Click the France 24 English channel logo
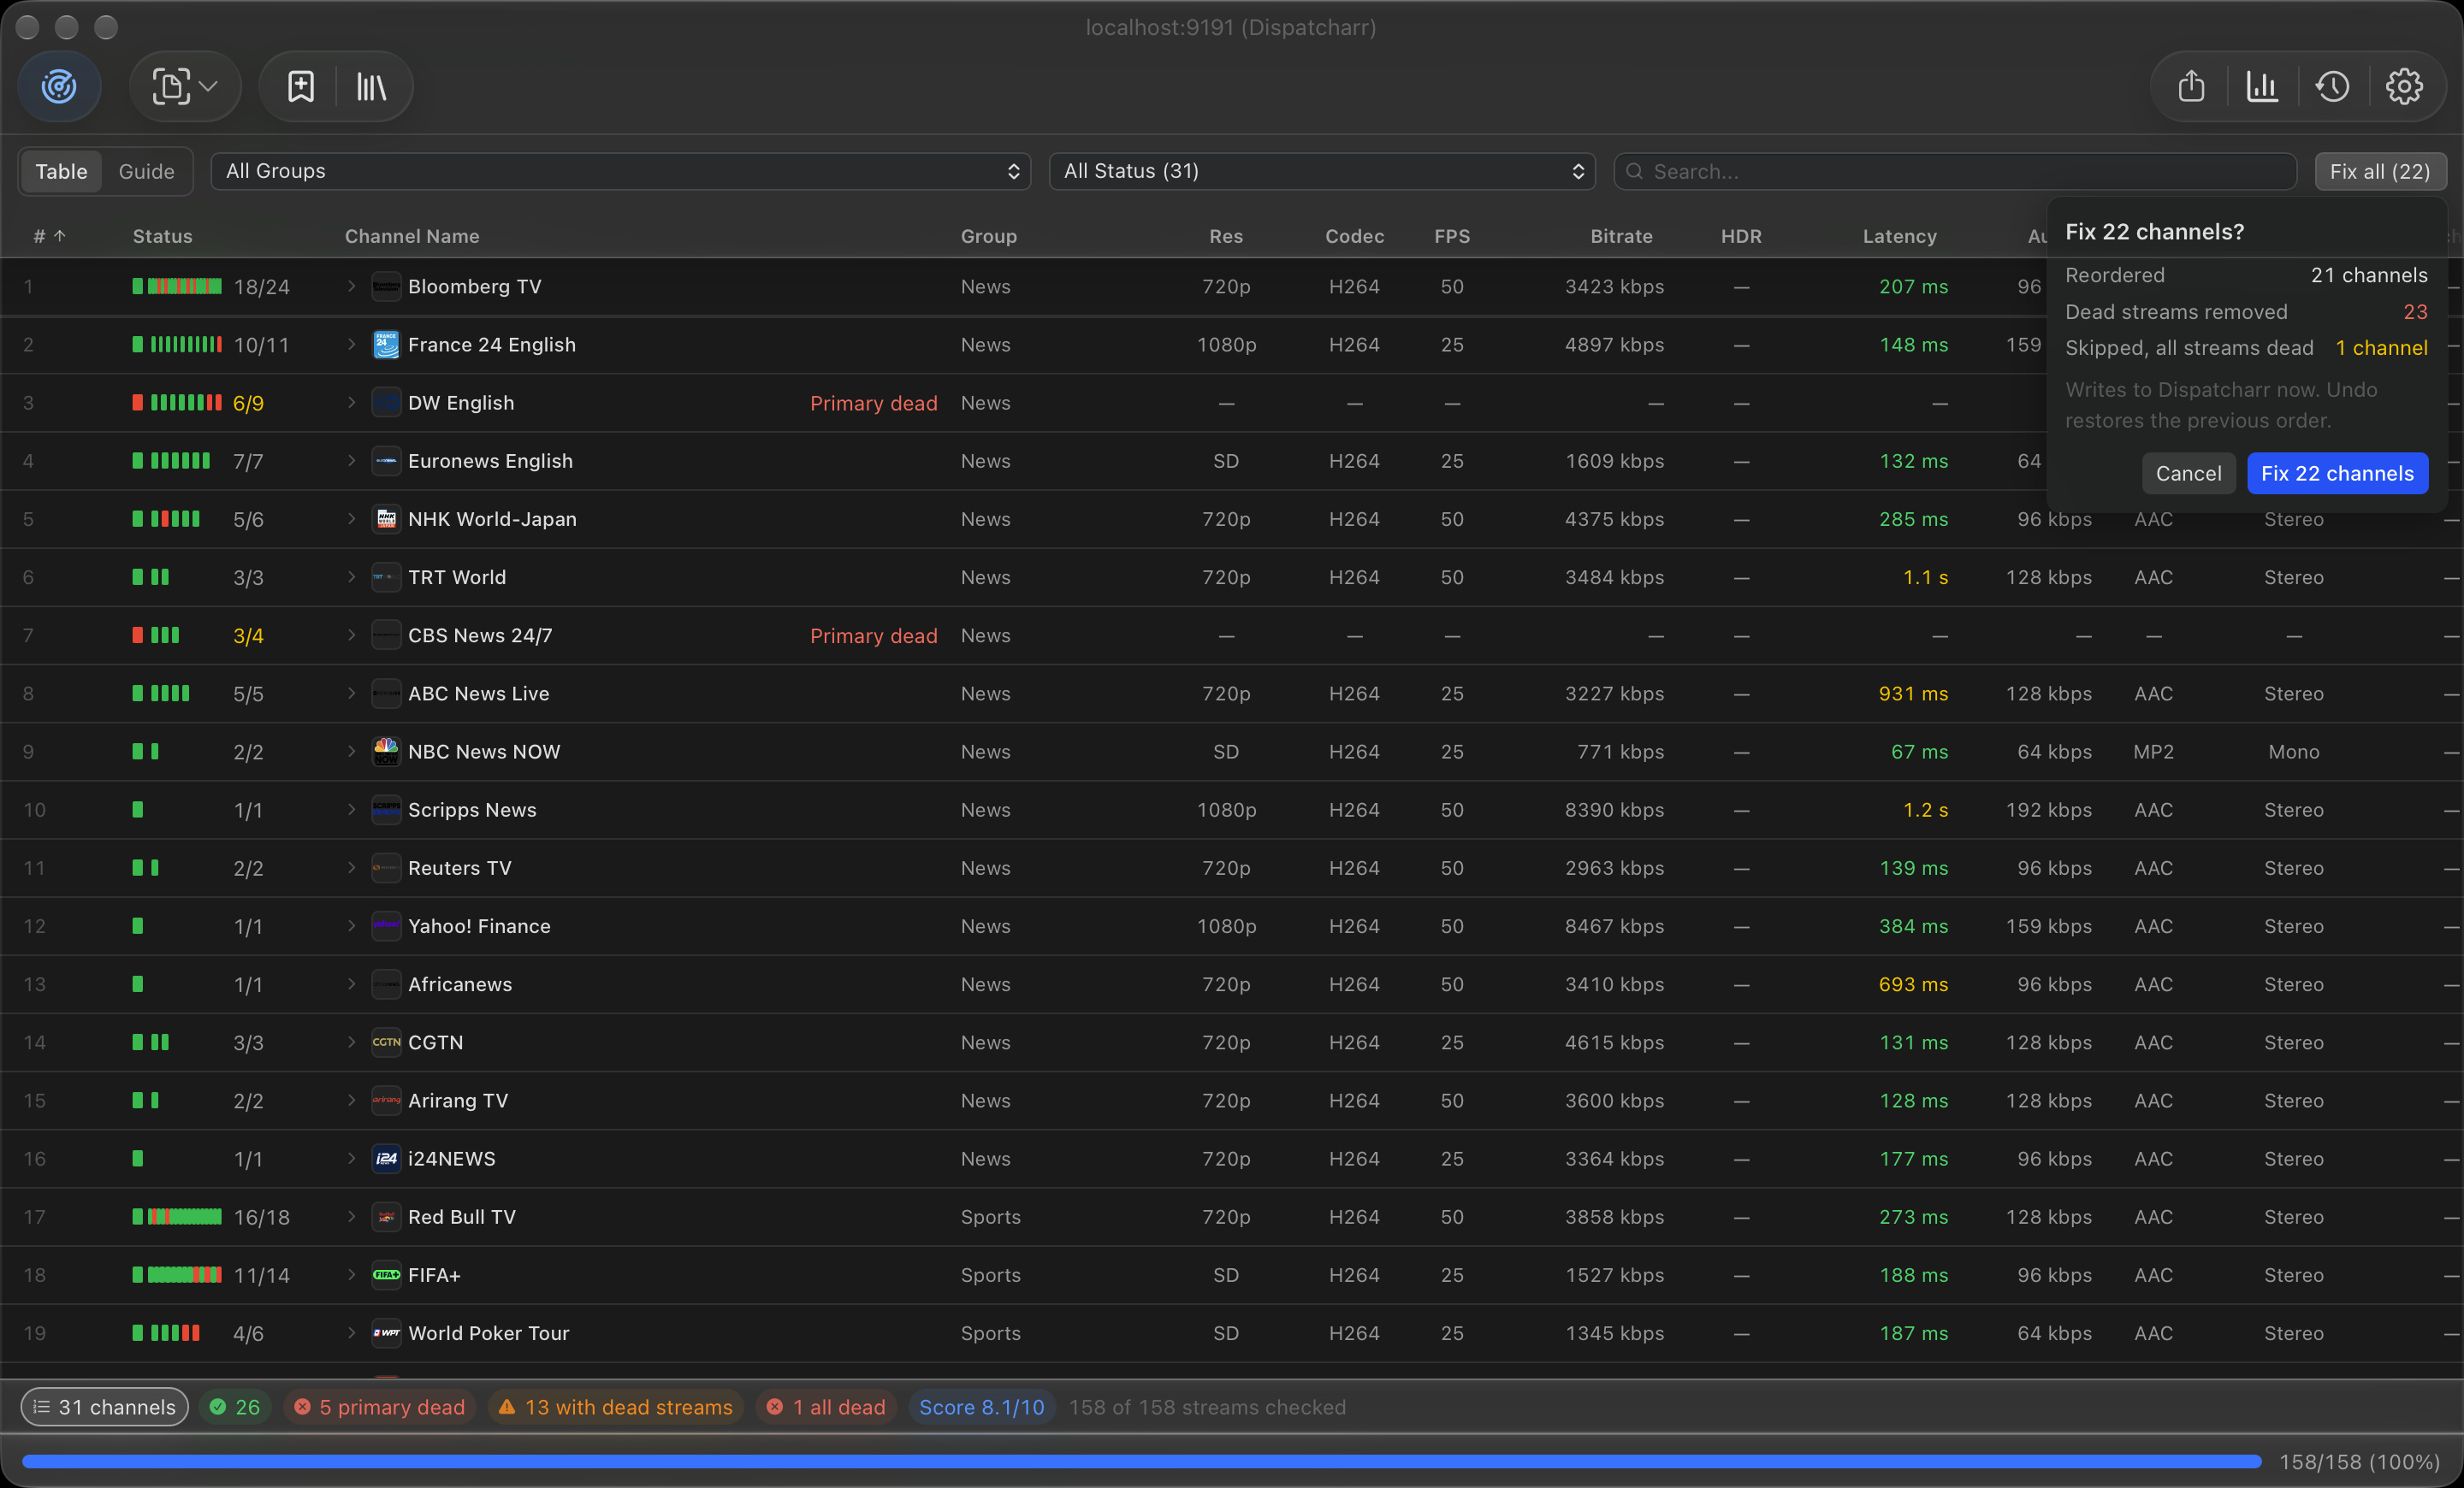The width and height of the screenshot is (2464, 1488). pos(386,345)
